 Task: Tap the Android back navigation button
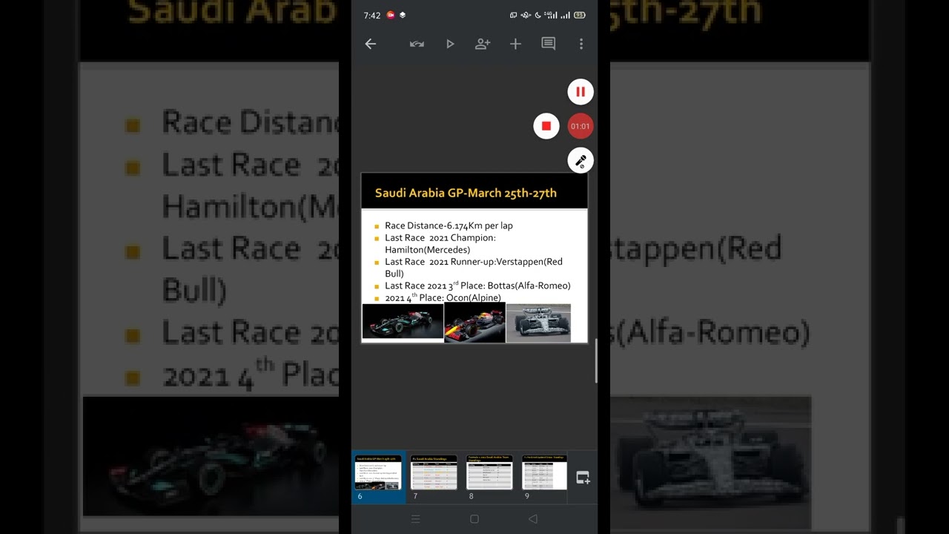tap(533, 519)
